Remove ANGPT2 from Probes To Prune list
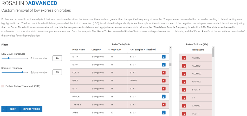This screenshot has height=116, width=247. pyautogui.click(x=184, y=82)
